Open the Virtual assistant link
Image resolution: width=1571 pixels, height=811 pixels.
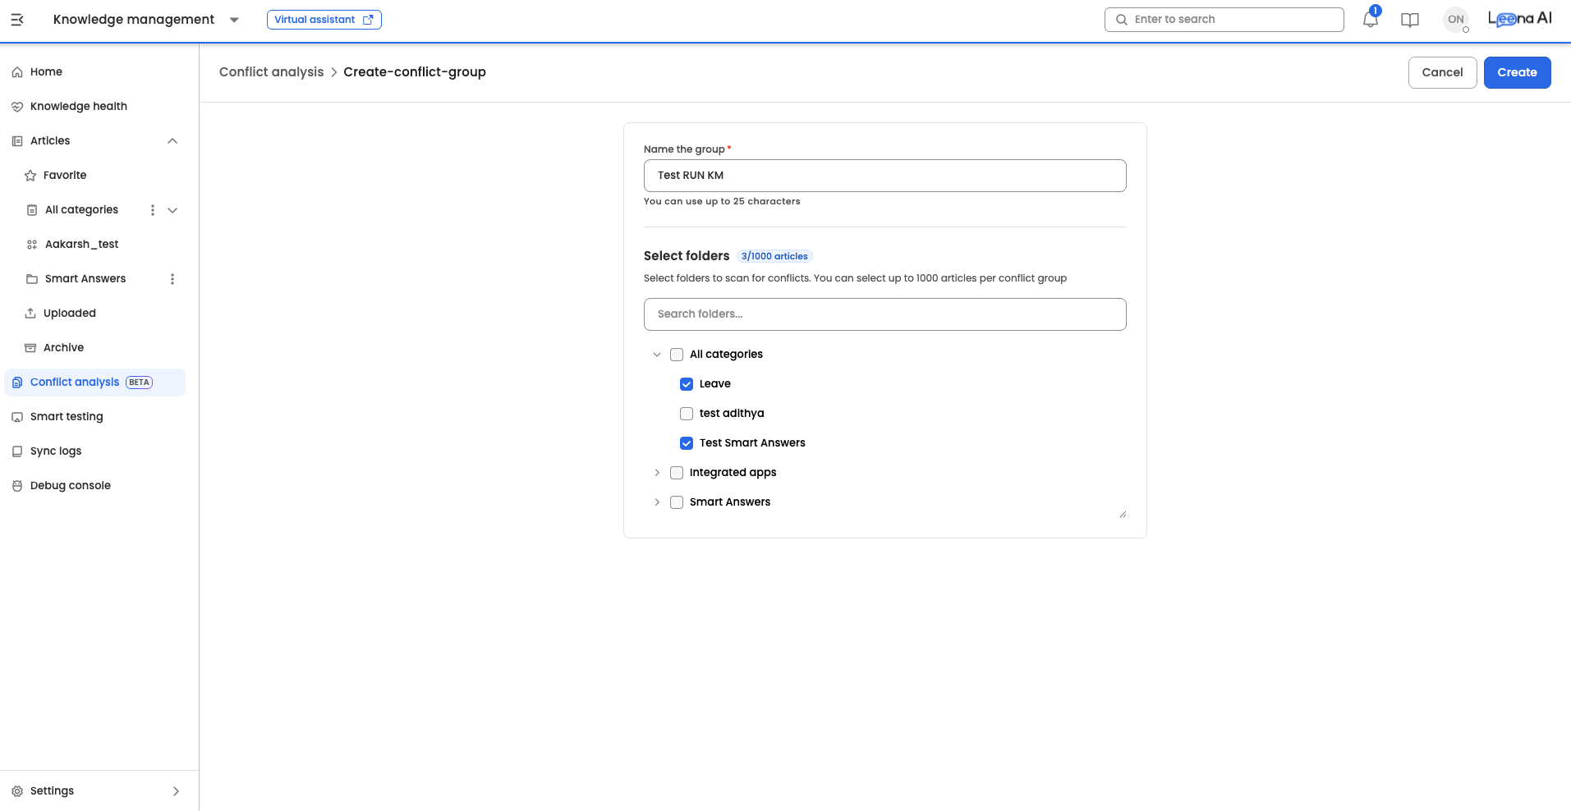click(x=324, y=20)
